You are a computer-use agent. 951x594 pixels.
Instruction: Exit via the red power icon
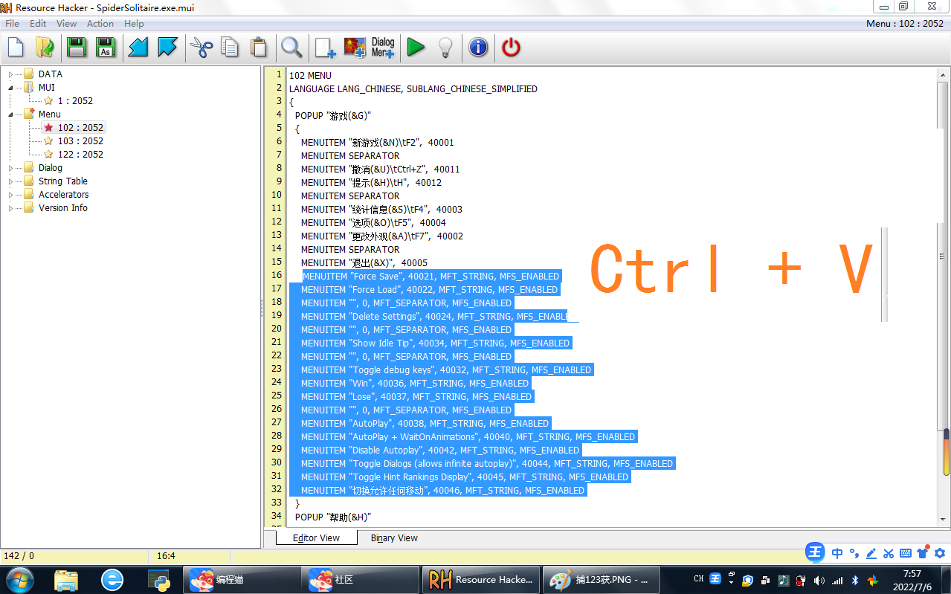512,48
